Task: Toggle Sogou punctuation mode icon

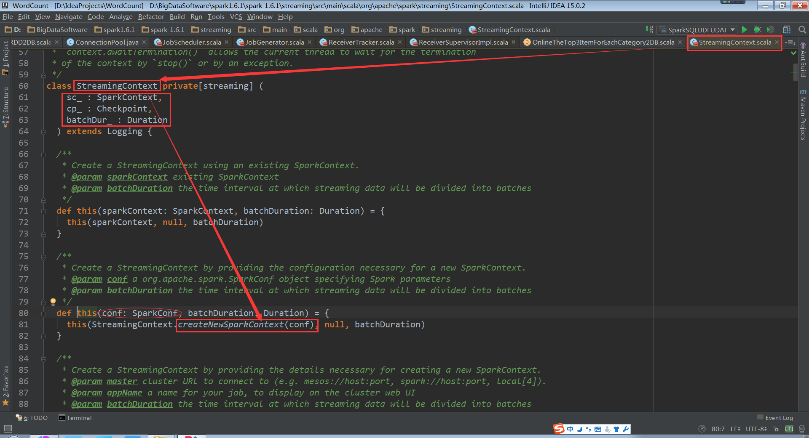Action: (x=589, y=429)
